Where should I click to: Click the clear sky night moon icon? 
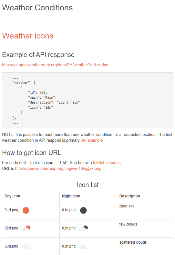(x=83, y=210)
